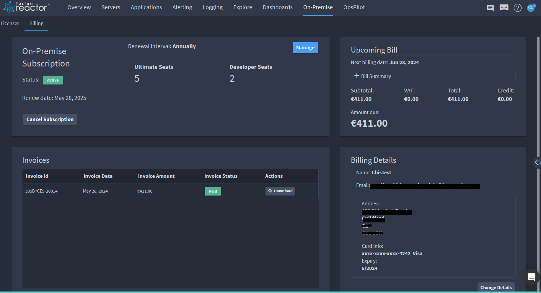This screenshot has height=293, width=541.
Task: Click the Renew date May 28, 2025
Action: pyautogui.click(x=54, y=98)
